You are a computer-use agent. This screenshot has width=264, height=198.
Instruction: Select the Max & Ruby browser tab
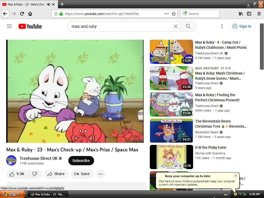(x=29, y=4)
